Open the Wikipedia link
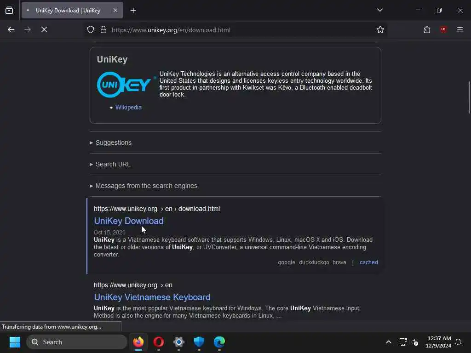Image resolution: width=471 pixels, height=353 pixels. 128,107
